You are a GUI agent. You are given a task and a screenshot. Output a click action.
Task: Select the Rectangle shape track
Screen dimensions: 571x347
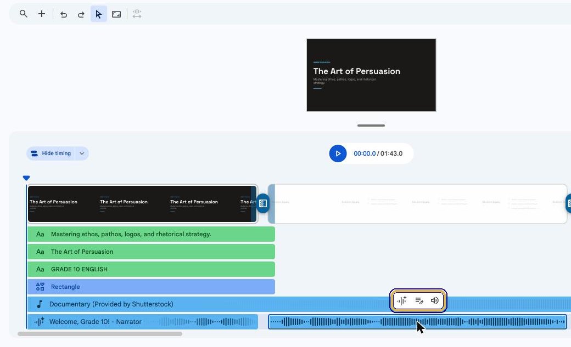(x=151, y=287)
